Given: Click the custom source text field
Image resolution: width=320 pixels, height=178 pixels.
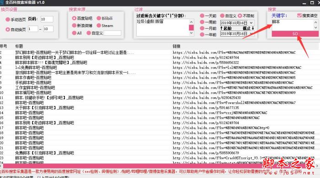Looking at the screenshot, I should point(112,33).
